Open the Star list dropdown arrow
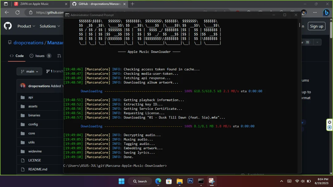 (x=317, y=42)
